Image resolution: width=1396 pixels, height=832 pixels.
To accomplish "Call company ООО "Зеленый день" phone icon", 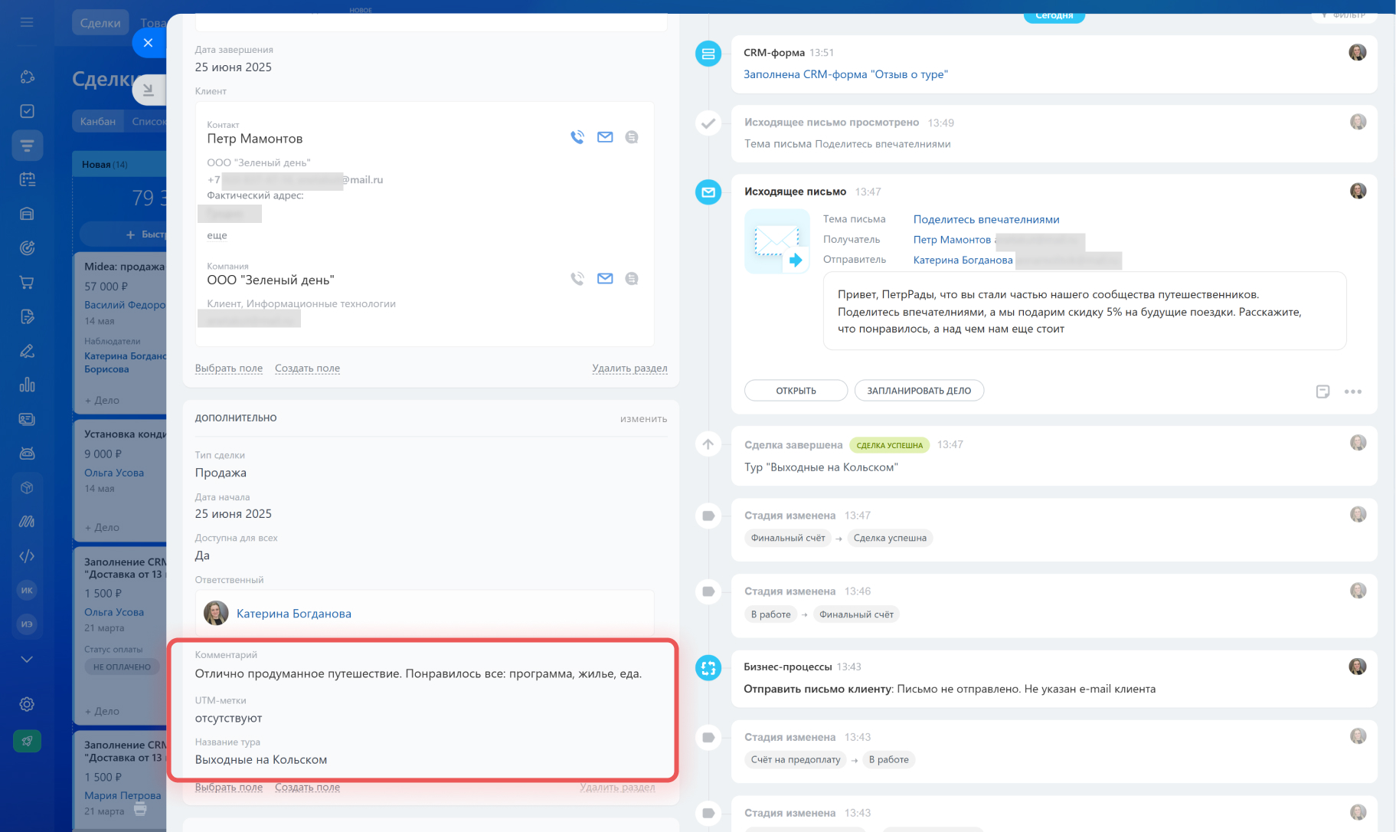I will click(x=577, y=279).
